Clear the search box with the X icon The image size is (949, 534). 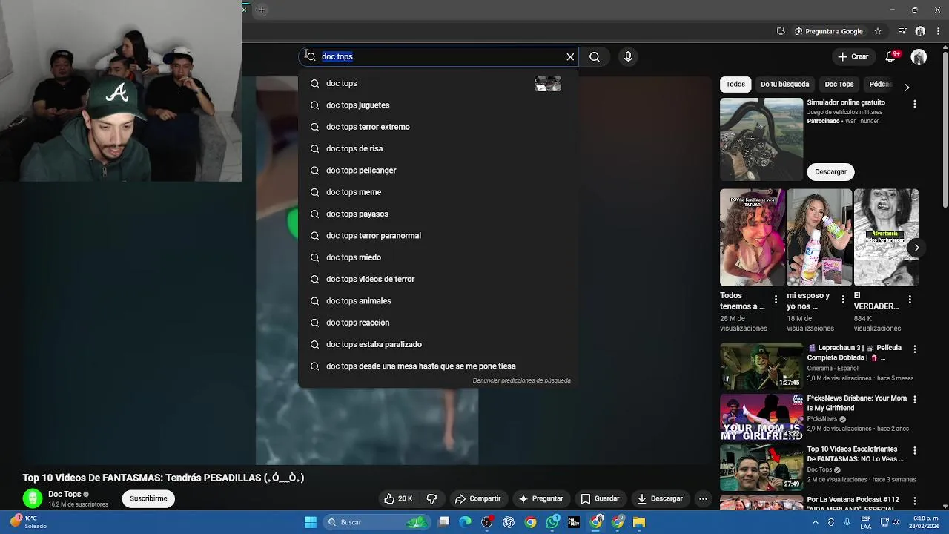point(570,56)
